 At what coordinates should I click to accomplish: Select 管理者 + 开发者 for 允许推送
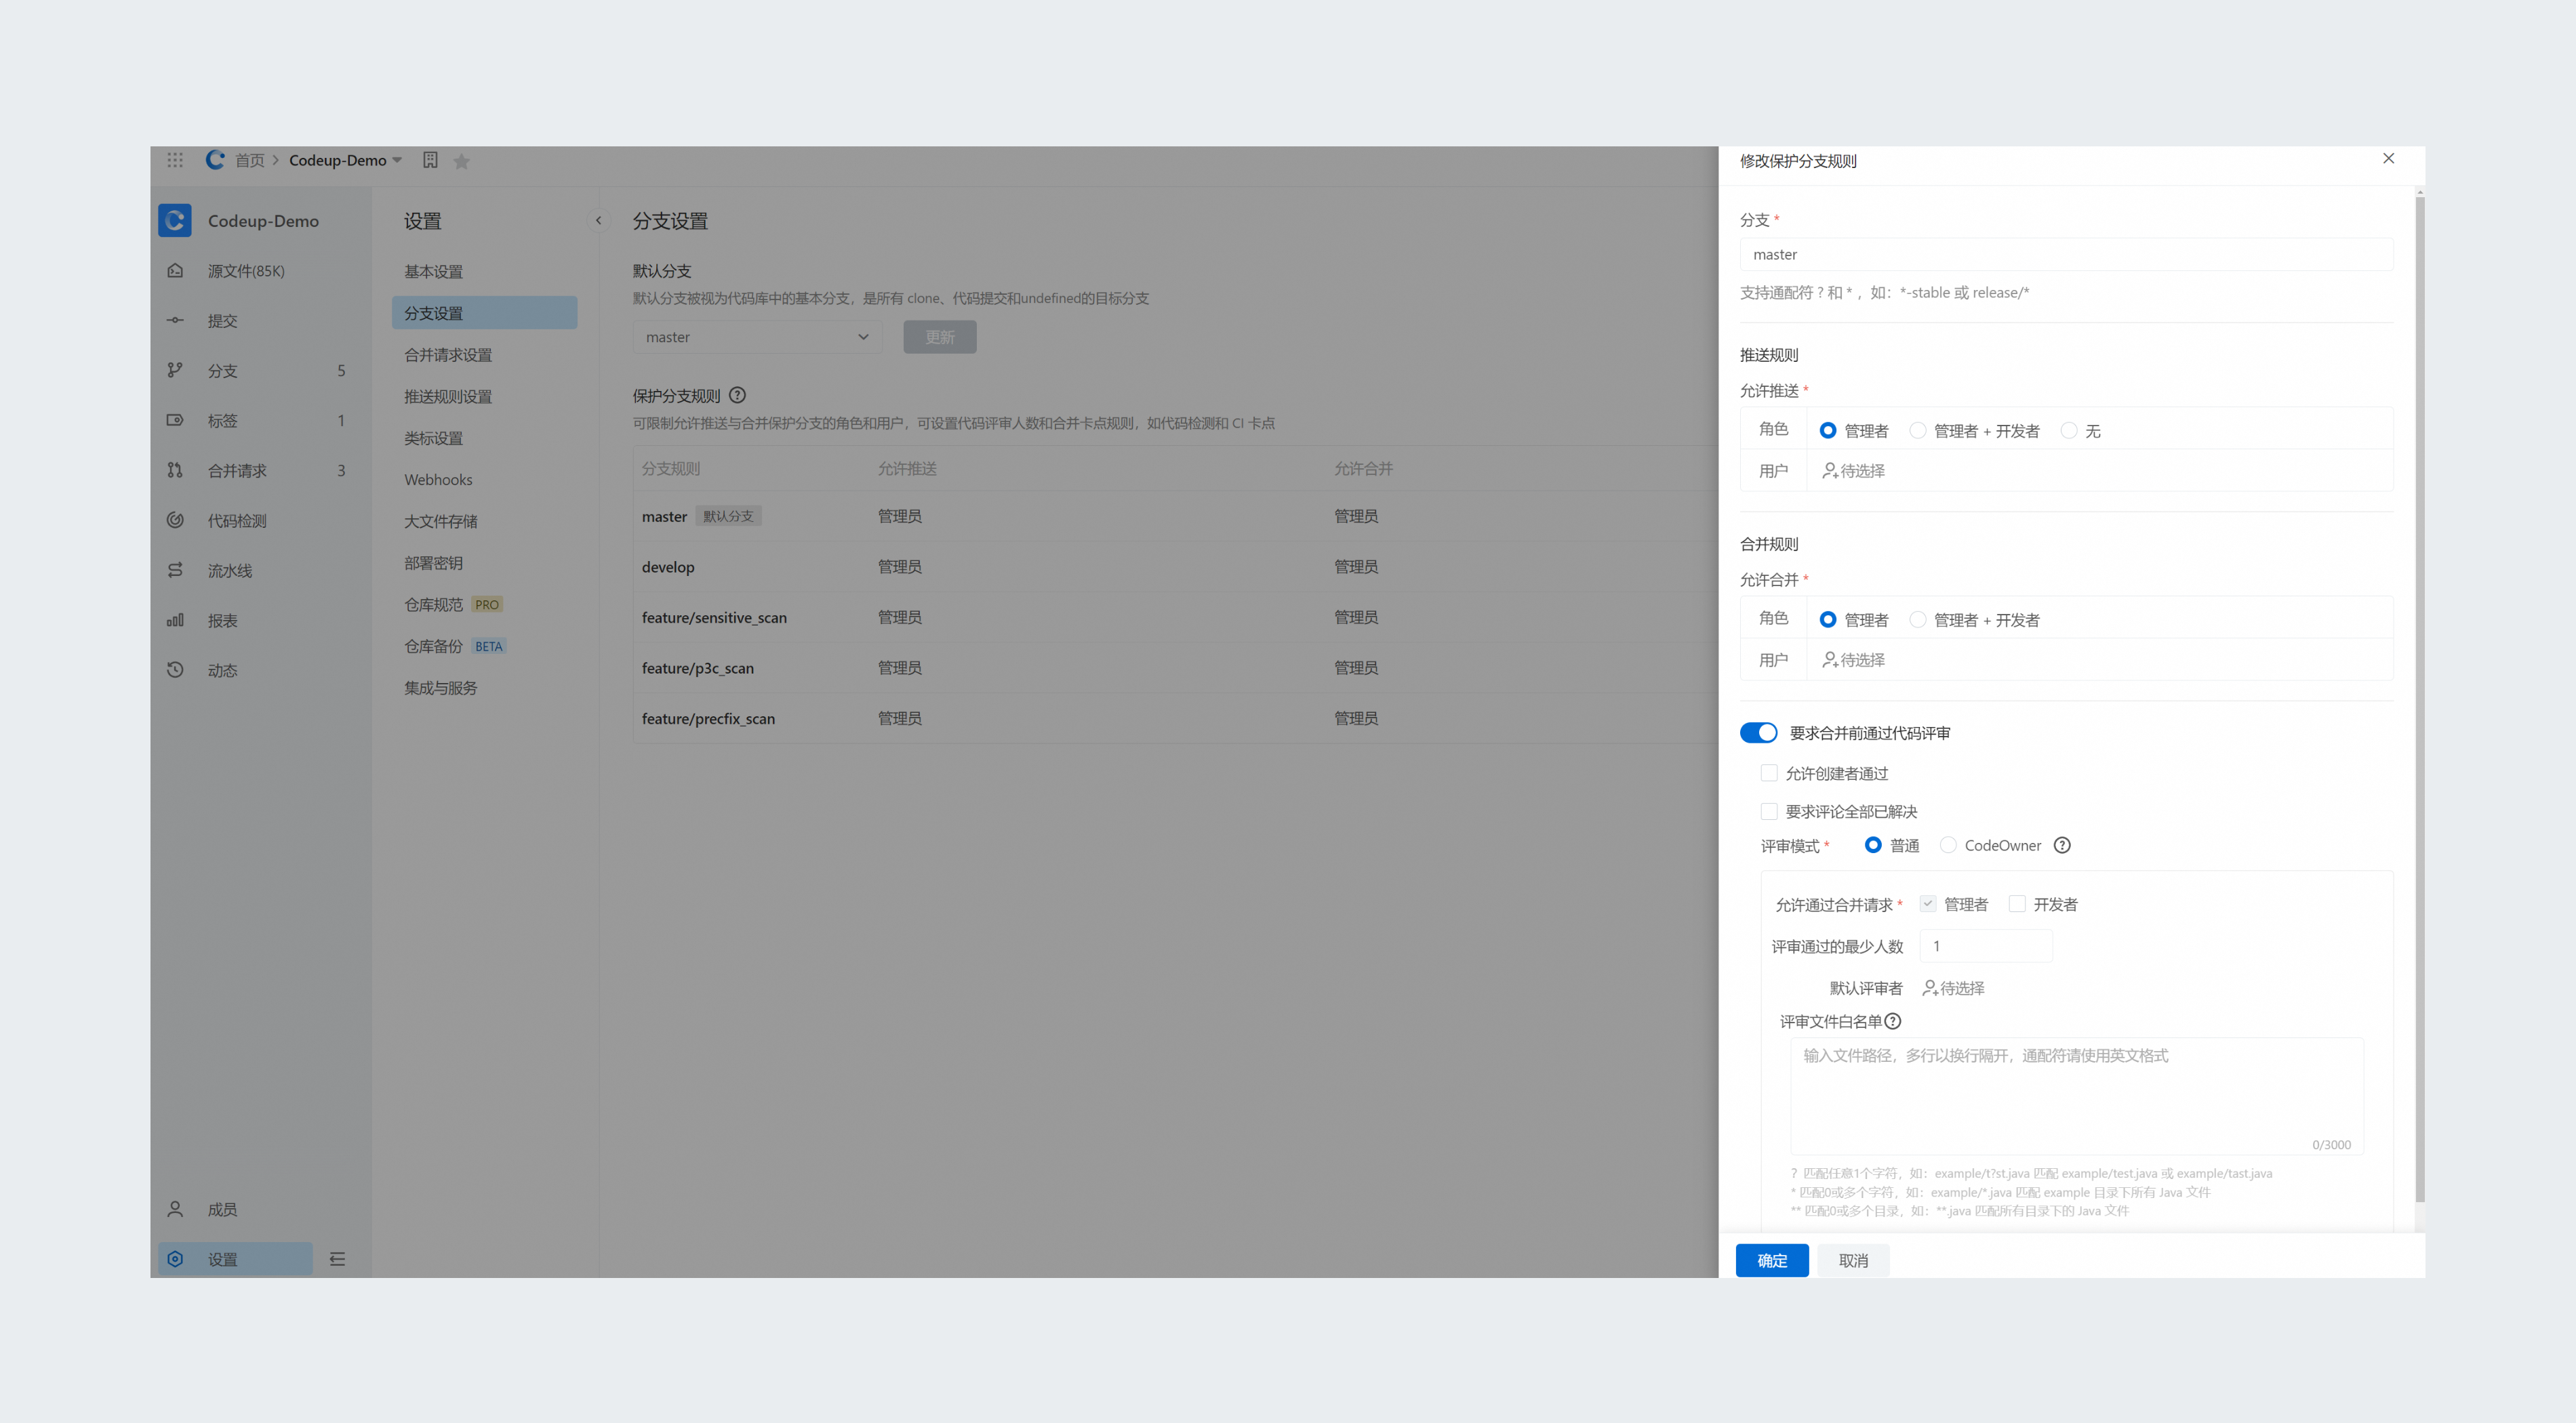(1917, 431)
